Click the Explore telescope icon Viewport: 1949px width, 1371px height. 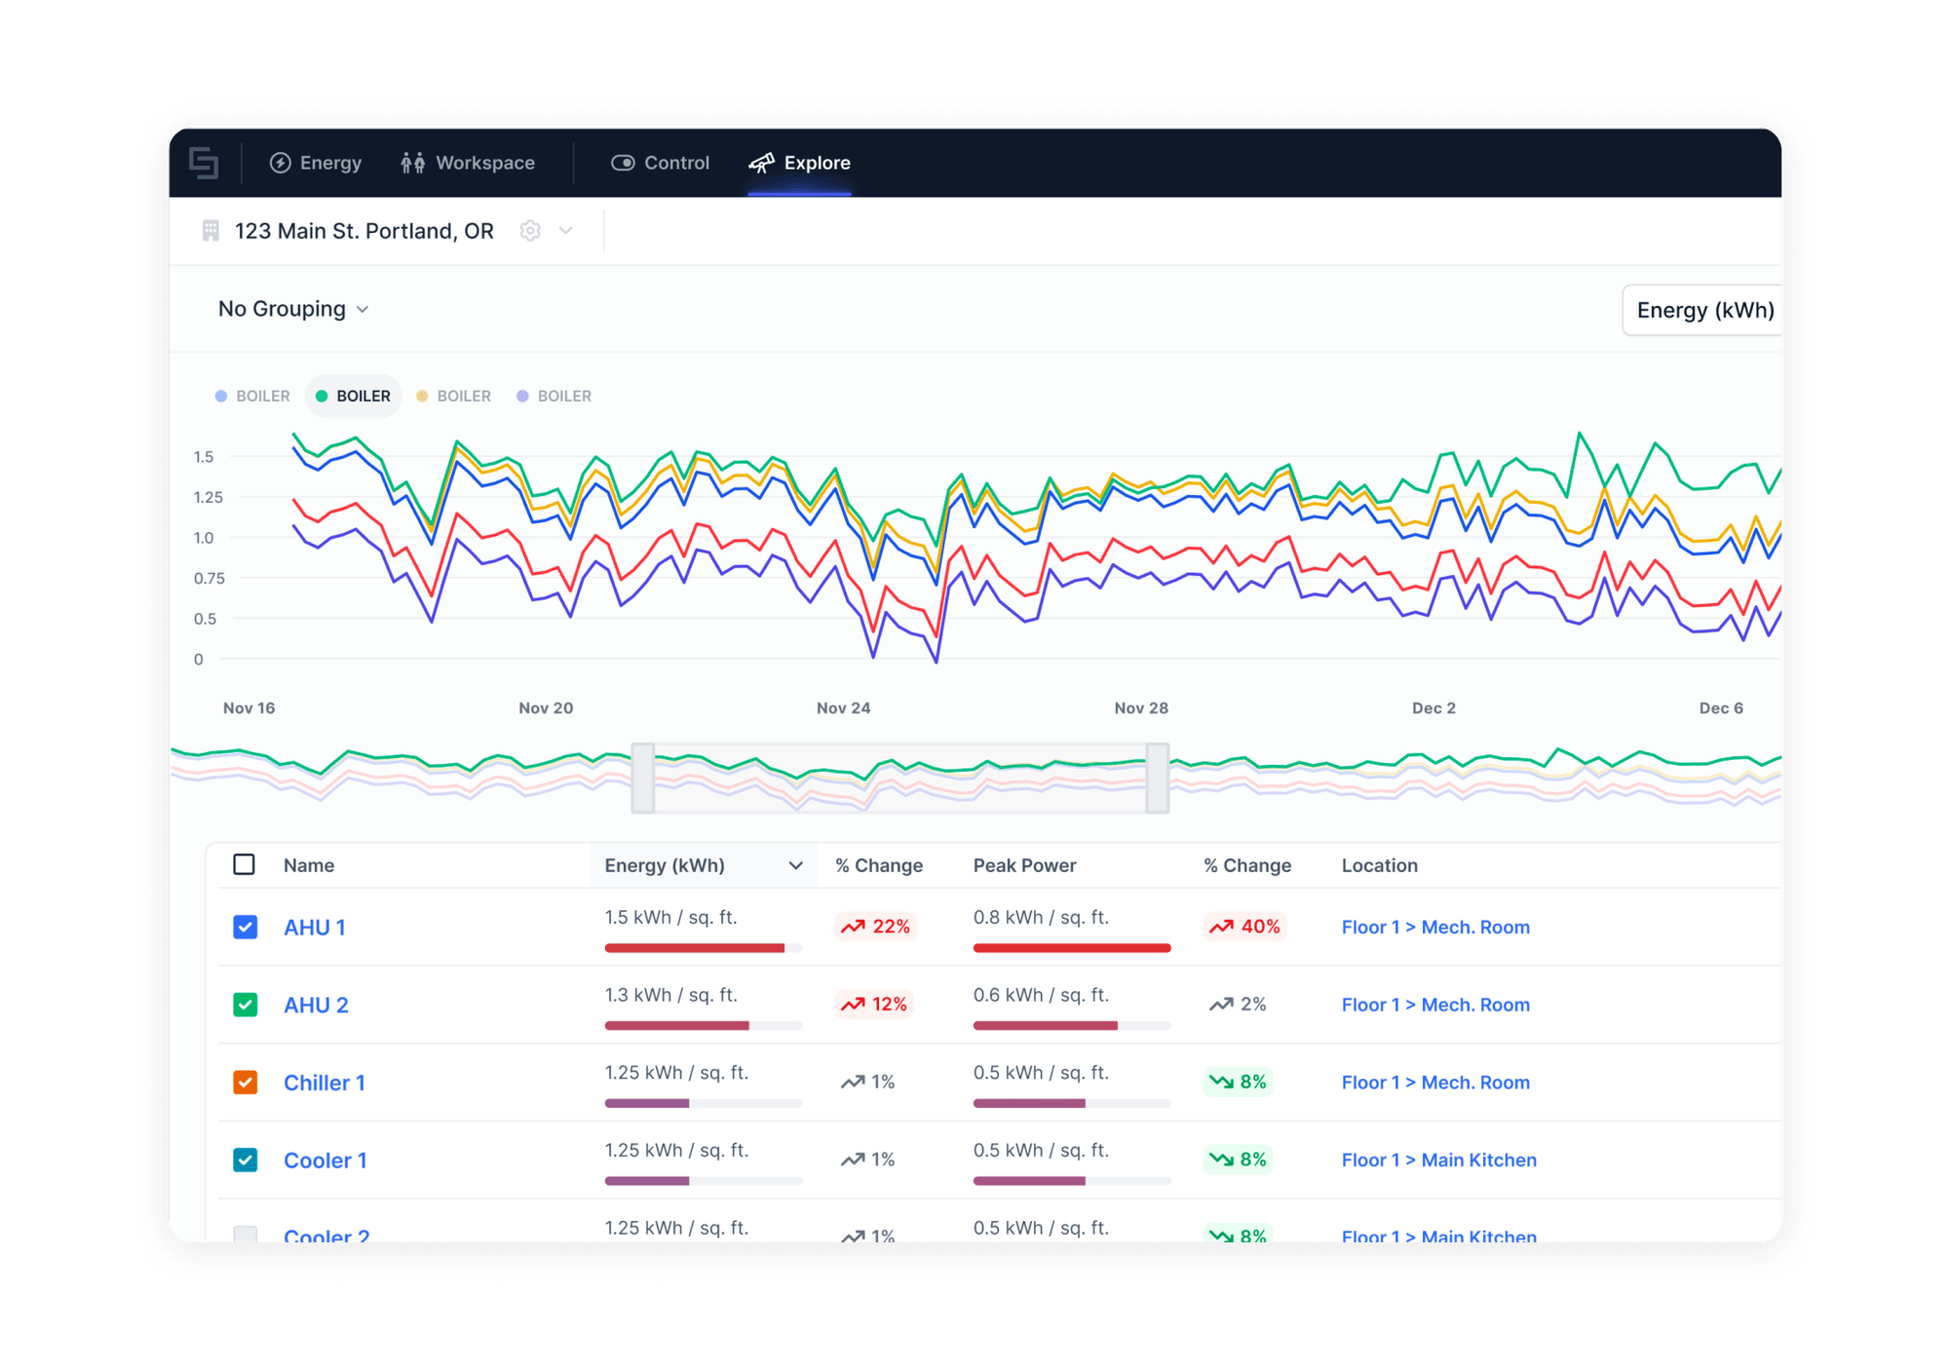click(761, 163)
